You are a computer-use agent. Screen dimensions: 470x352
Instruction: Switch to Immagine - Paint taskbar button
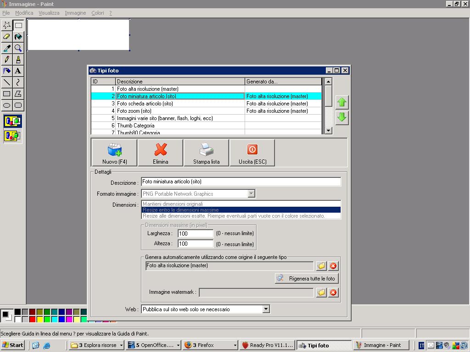coord(381,346)
